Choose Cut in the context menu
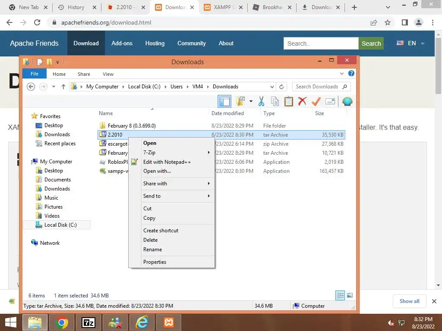Viewport: 442px width, 331px height. [x=171, y=208]
